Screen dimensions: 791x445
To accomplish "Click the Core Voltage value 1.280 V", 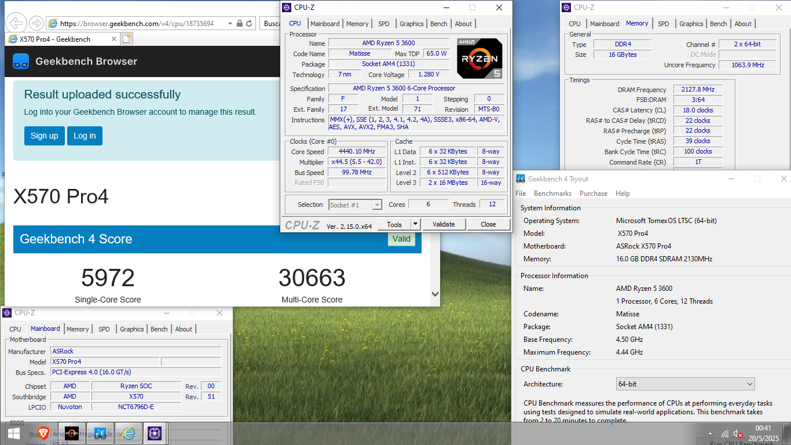I will [429, 74].
